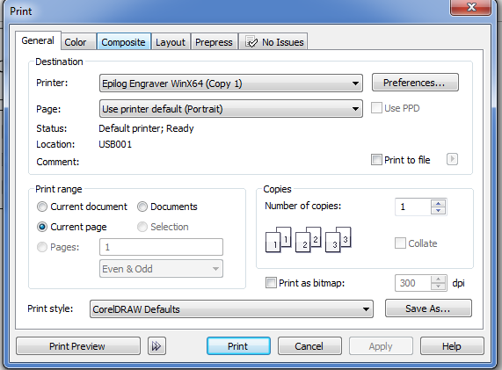Increase bitmap dpi with up arrow
Screen dimensions: 502x370
point(439,279)
